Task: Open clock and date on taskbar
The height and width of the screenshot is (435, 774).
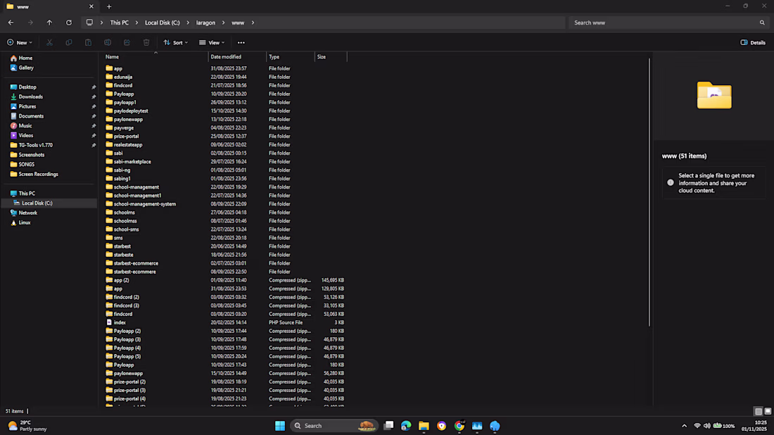Action: [x=754, y=426]
